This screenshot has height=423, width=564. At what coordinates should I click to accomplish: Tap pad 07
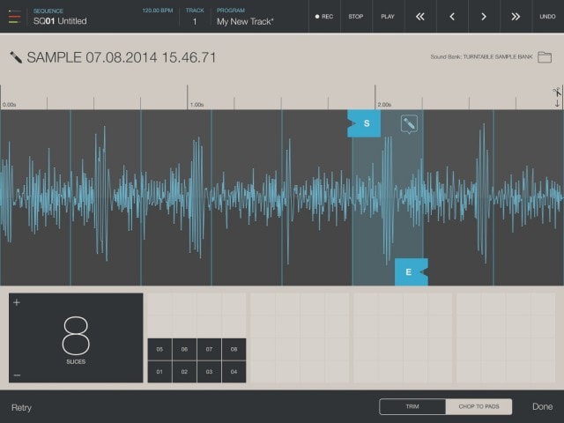pos(210,349)
